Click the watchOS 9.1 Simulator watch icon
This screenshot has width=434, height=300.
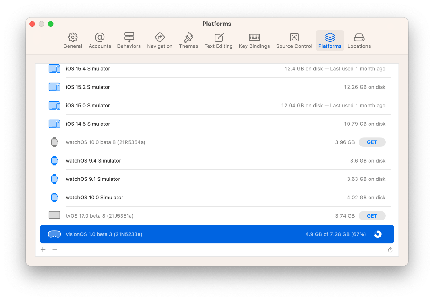55,179
